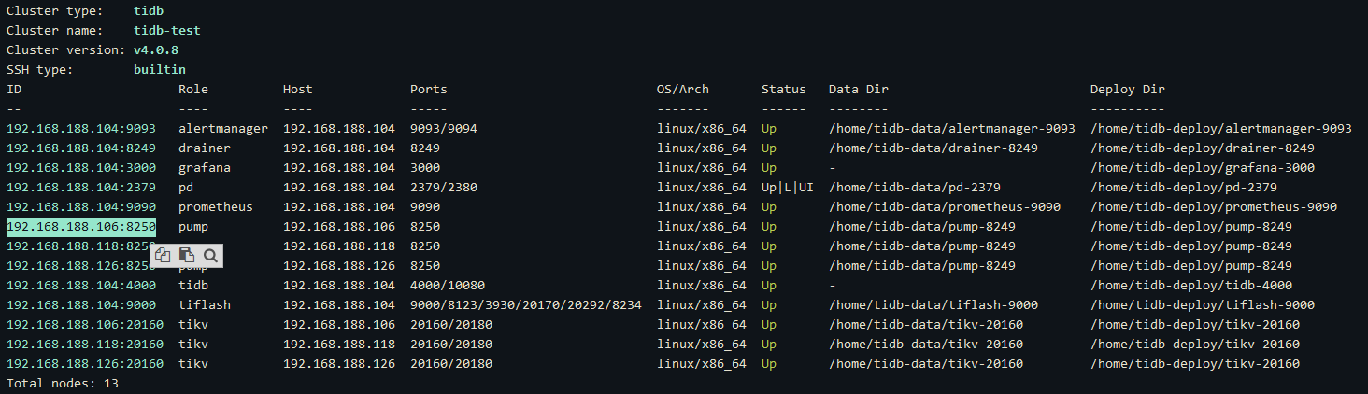Click ID 192.168.188.104:3000

point(81,168)
